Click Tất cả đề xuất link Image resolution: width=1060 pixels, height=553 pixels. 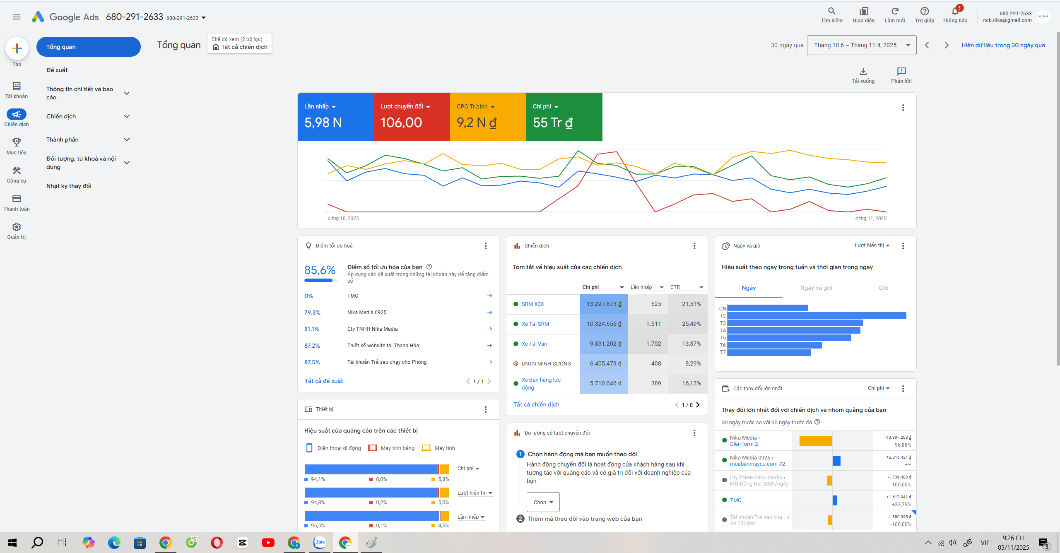323,381
